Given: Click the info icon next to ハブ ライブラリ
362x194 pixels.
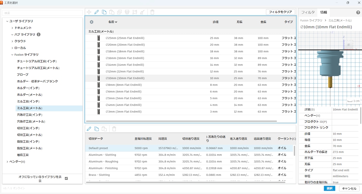Looking at the screenshot, I should coord(39,34).
